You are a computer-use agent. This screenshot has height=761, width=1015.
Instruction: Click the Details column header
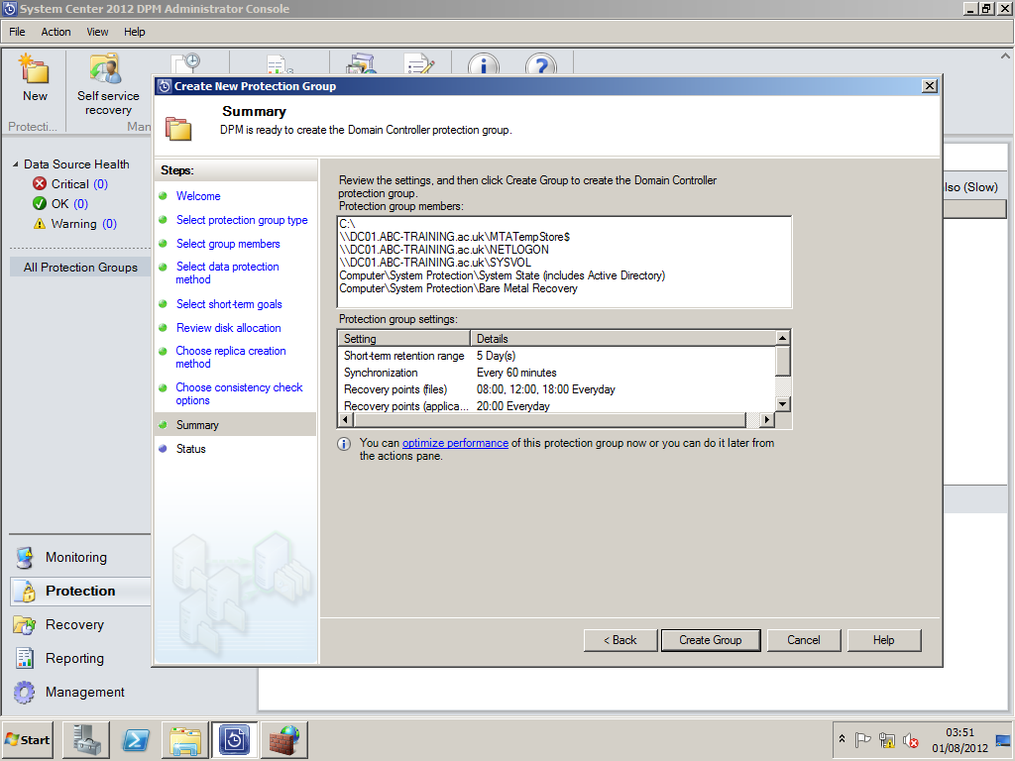(622, 339)
